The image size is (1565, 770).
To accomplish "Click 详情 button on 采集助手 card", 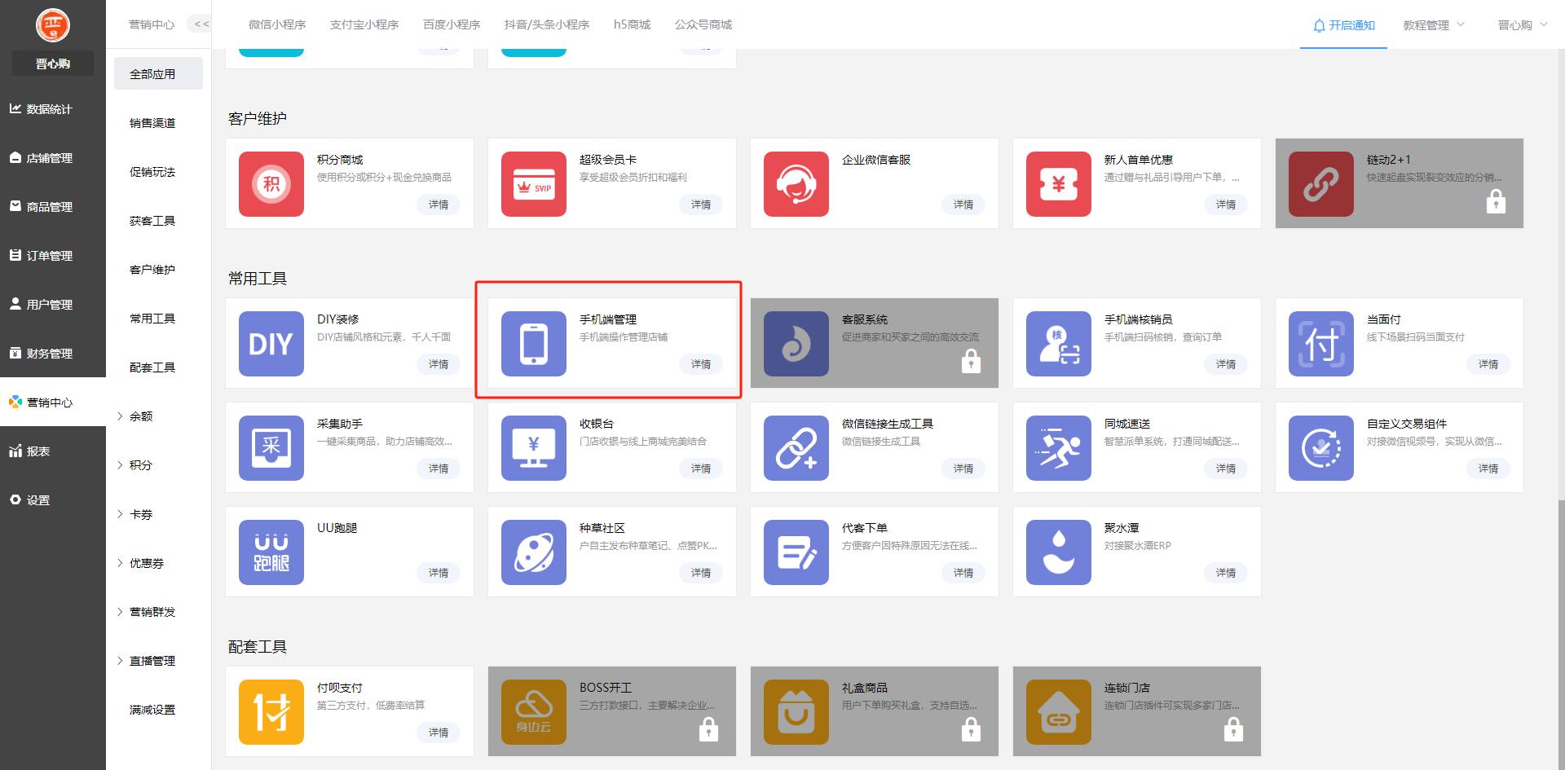I will (439, 469).
